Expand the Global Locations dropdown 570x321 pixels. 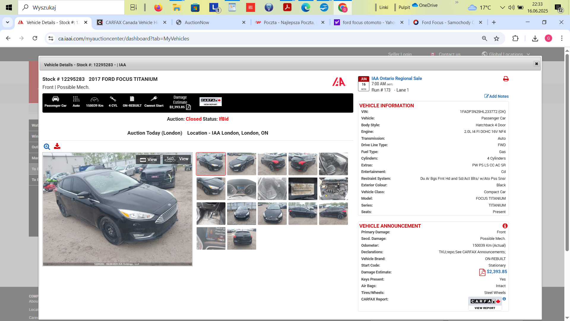tap(506, 54)
